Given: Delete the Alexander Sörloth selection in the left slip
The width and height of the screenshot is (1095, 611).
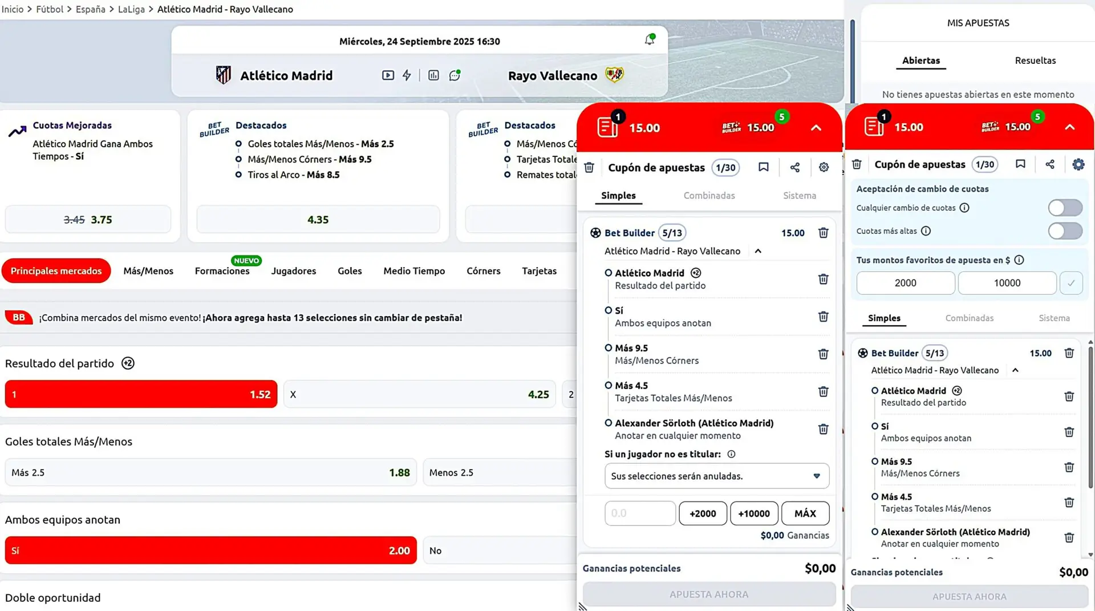Looking at the screenshot, I should tap(823, 429).
